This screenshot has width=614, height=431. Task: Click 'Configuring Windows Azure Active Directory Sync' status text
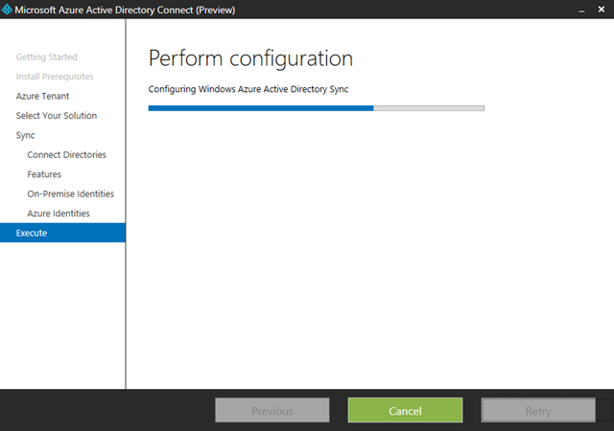coord(248,89)
